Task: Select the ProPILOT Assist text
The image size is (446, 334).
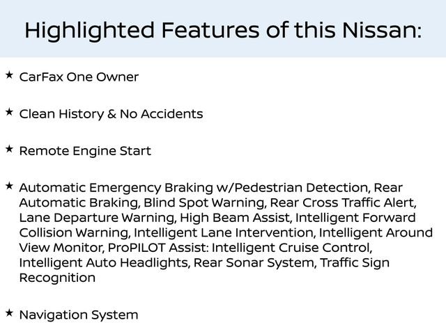Action: [x=157, y=248]
